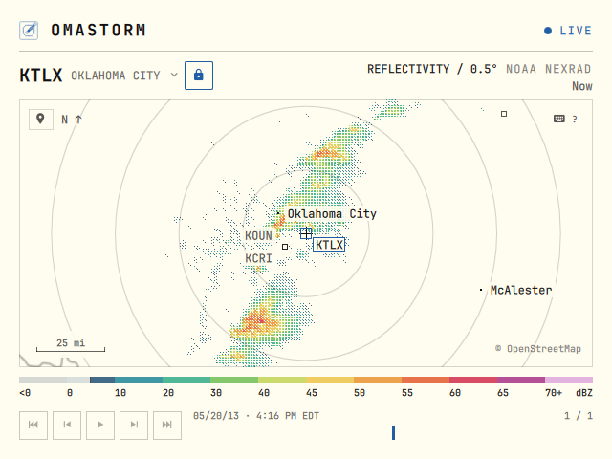Click the LIVE status indicator
Screen dimensions: 612x459
coord(568,31)
